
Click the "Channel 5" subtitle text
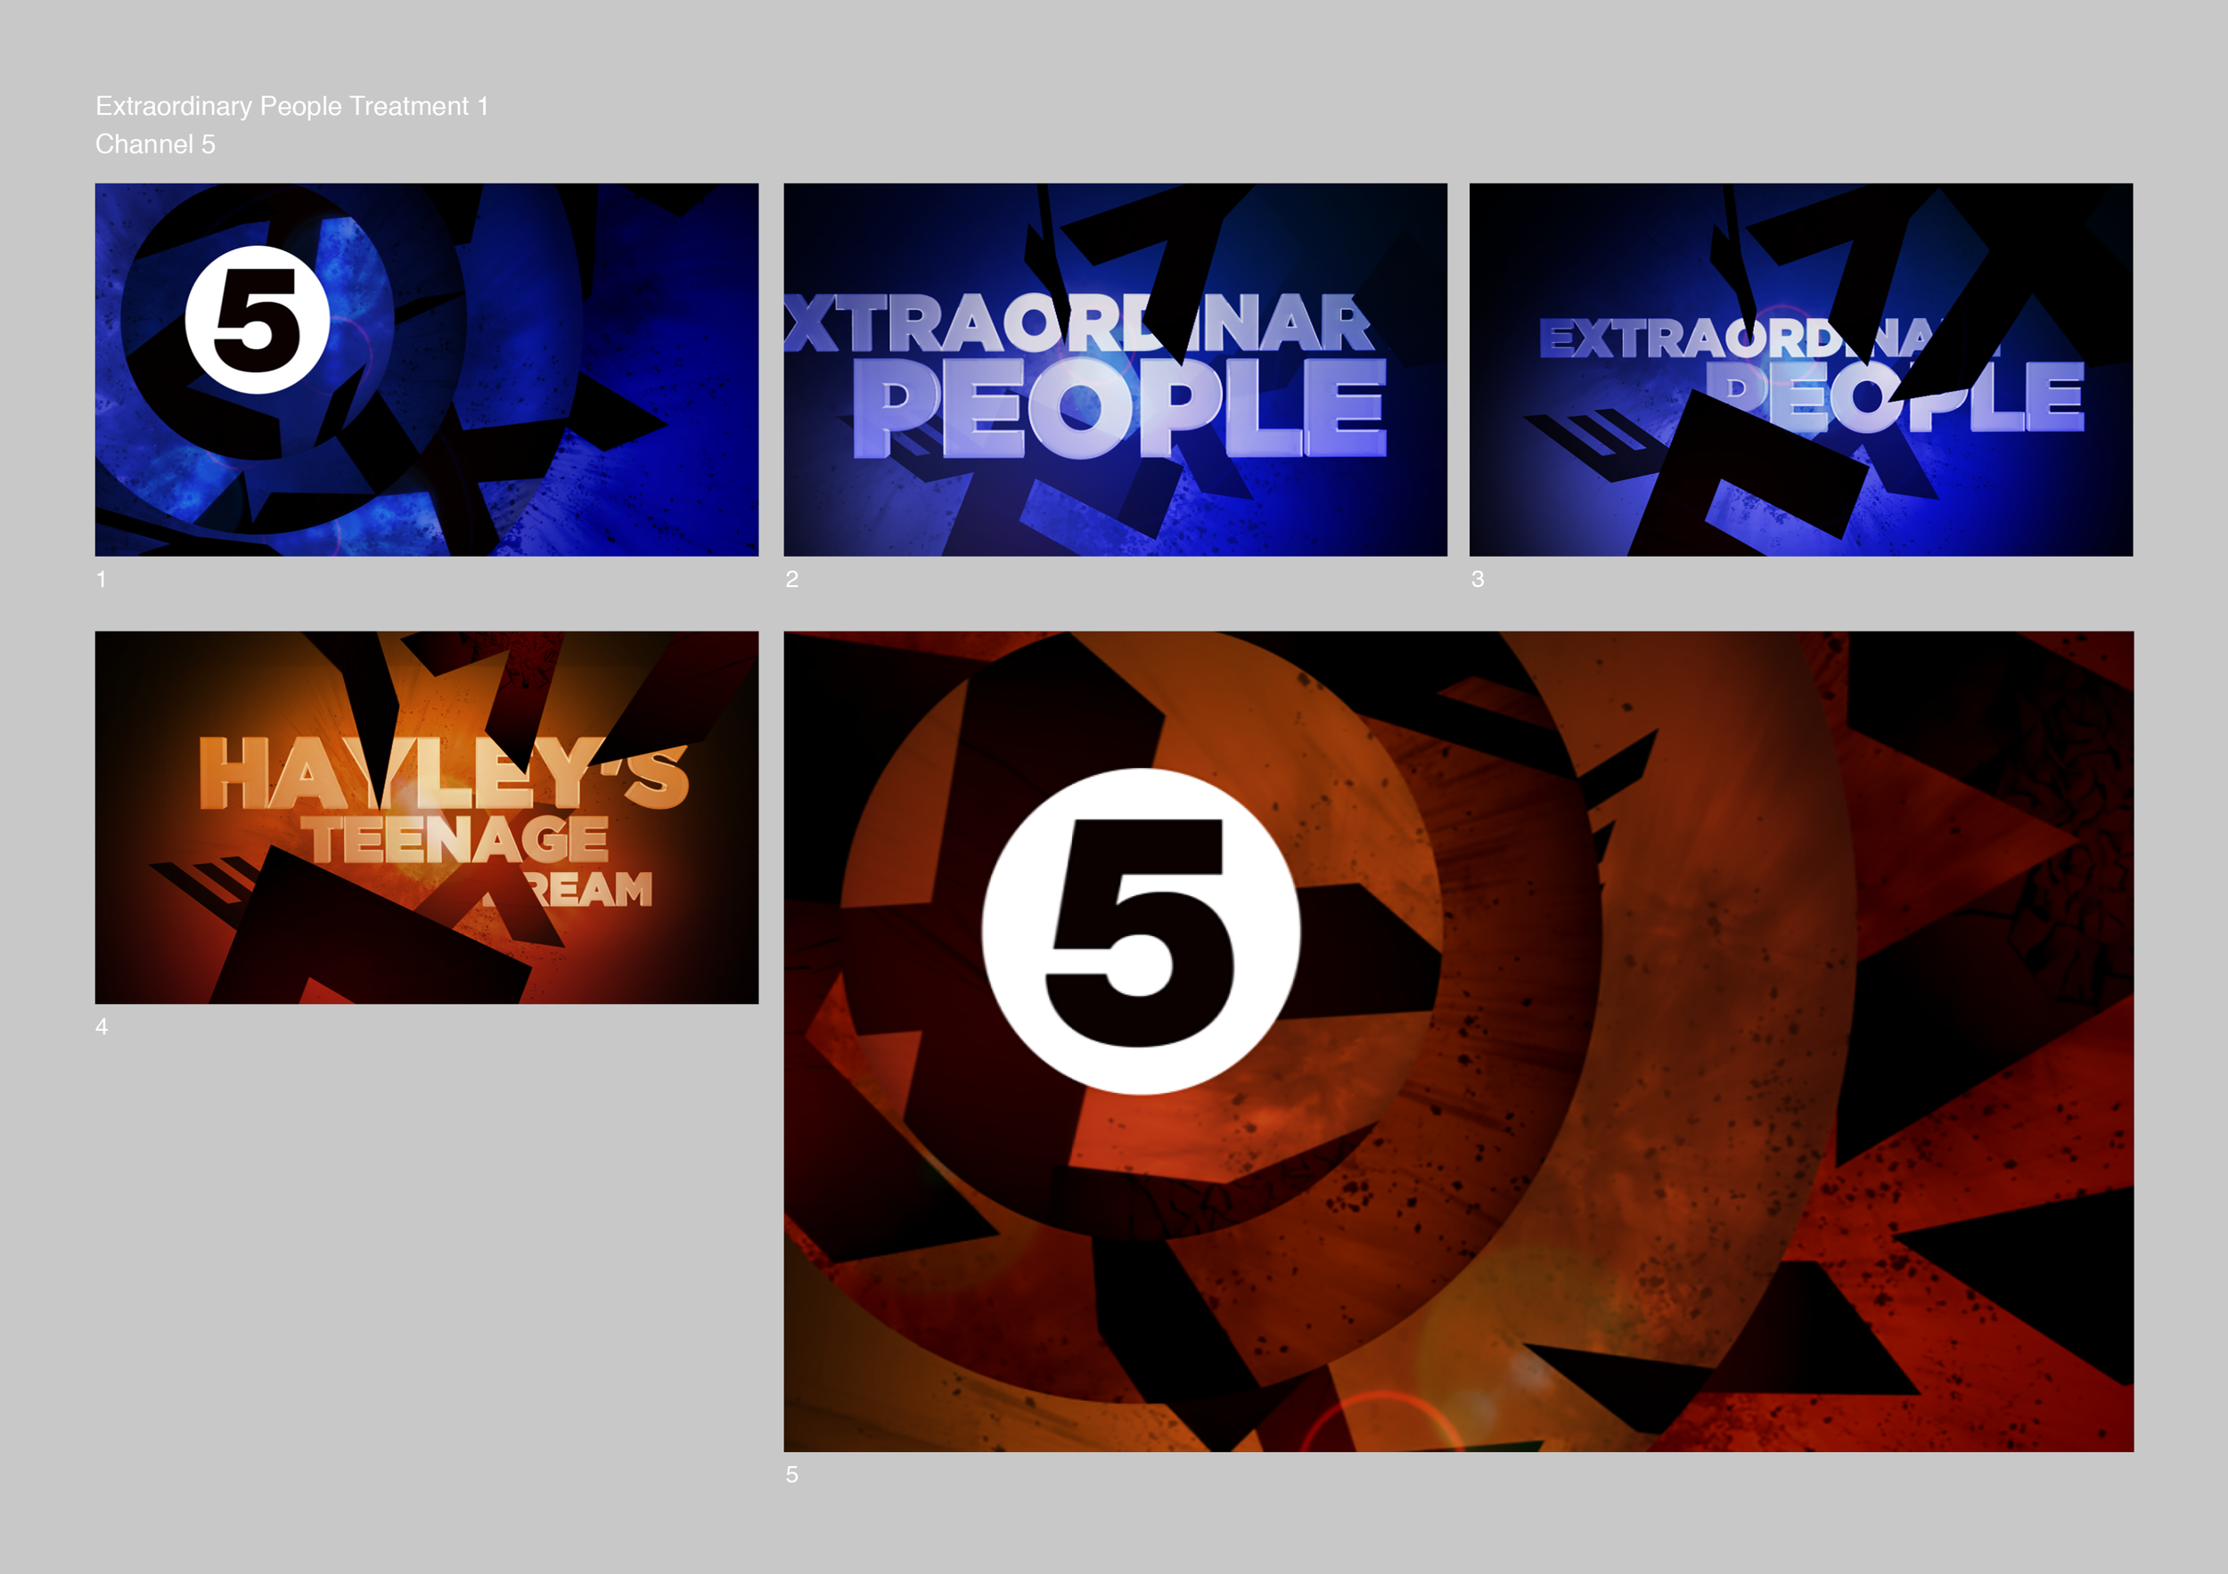(x=155, y=144)
